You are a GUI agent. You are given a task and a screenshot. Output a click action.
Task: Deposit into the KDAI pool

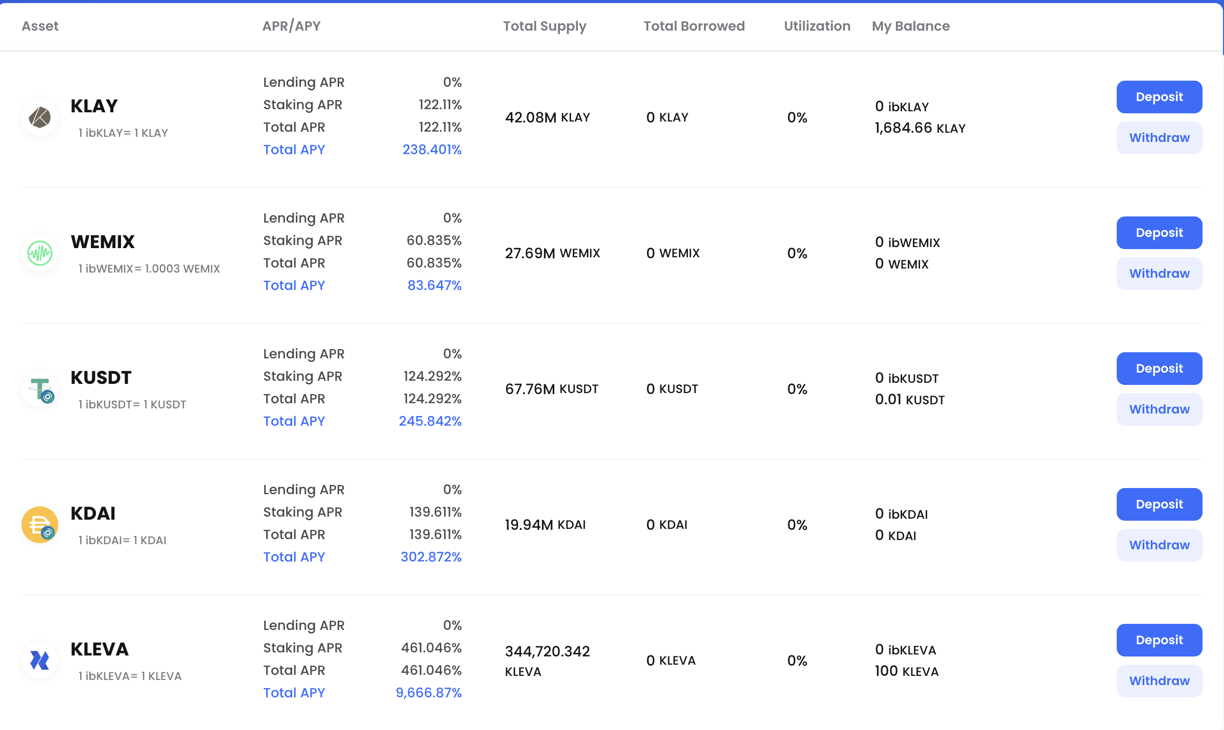point(1159,504)
